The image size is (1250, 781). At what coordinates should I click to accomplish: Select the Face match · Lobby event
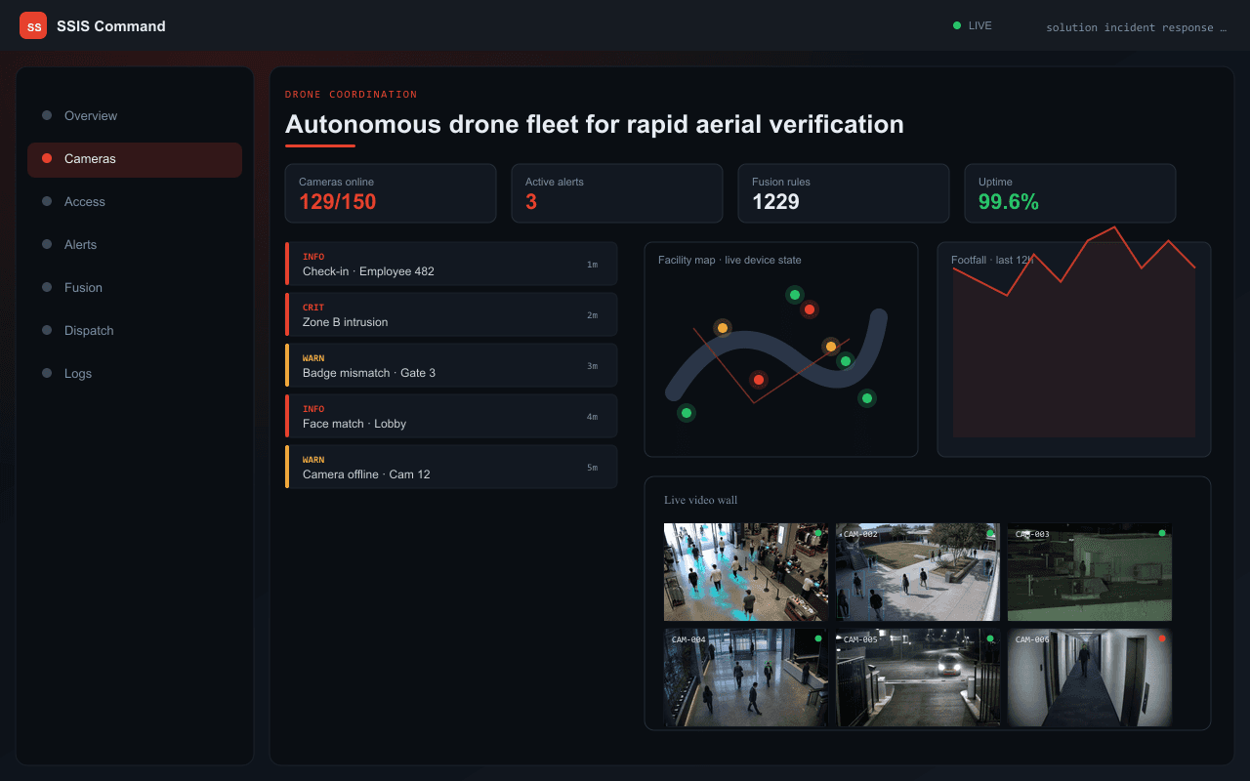[x=451, y=416]
